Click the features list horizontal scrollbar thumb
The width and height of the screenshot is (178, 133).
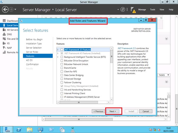pyautogui.click(x=79, y=102)
